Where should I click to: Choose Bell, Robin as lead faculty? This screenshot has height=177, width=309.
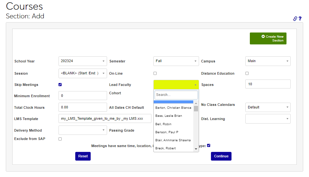pyautogui.click(x=163, y=124)
